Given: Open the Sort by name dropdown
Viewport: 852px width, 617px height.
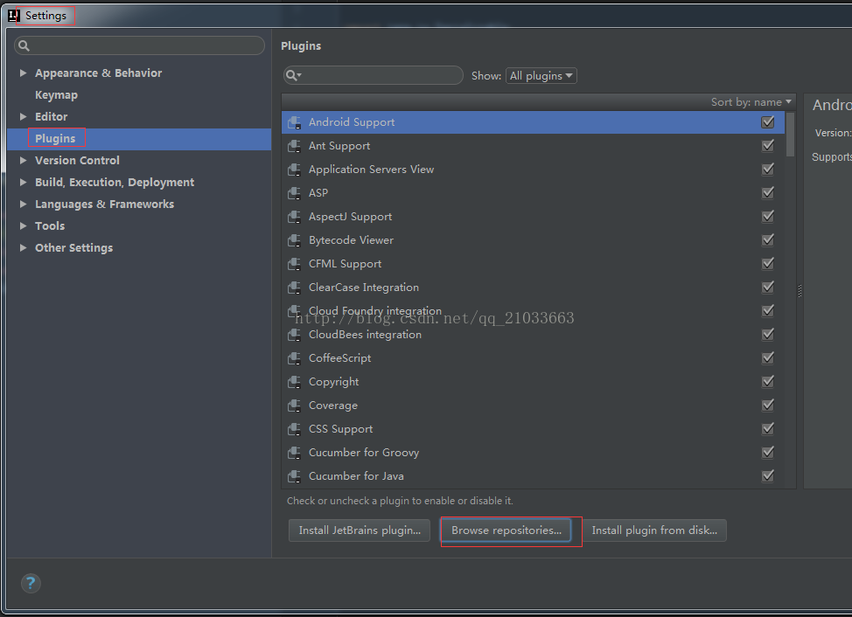Looking at the screenshot, I should point(751,102).
